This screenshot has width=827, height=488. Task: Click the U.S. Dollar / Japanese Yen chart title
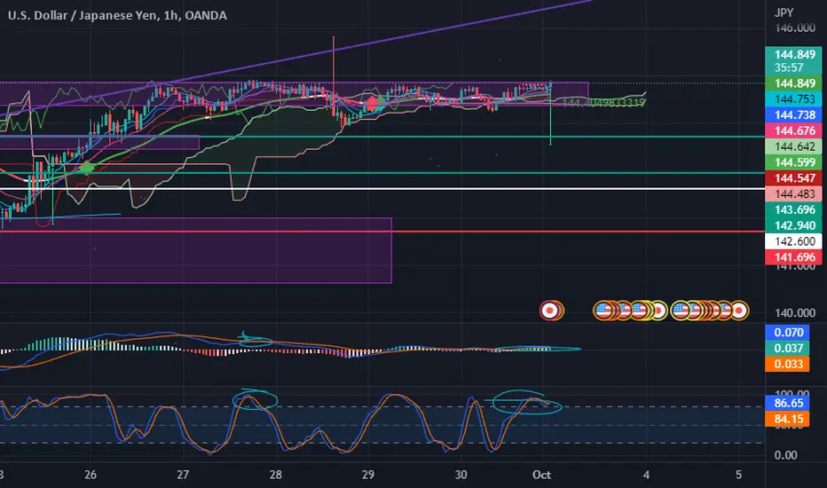(117, 15)
